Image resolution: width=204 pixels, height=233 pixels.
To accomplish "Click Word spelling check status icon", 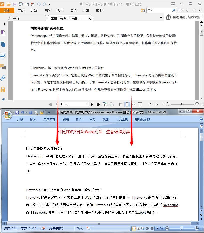I will [x=43, y=228].
